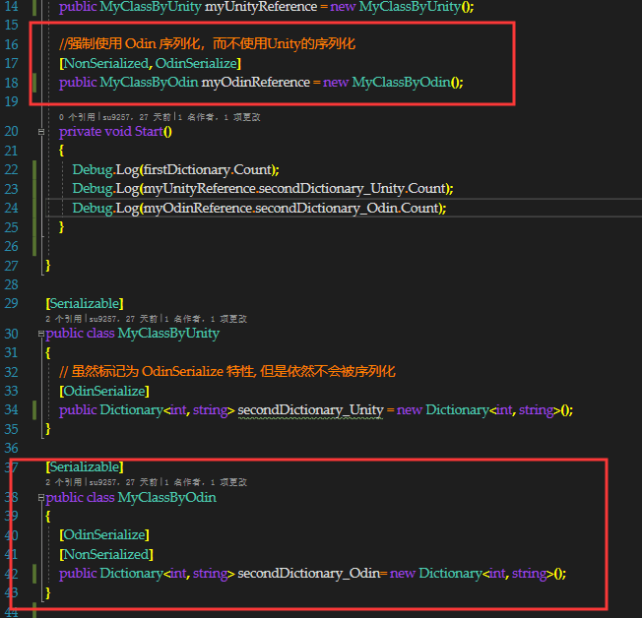Collapse the MyClassByUnity class fold marker
This screenshot has width=642, height=618.
click(40, 334)
